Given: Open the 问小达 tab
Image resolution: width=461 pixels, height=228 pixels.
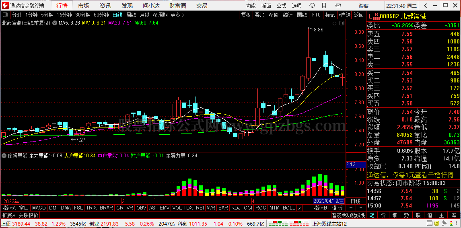Looking at the screenshot, I should pyautogui.click(x=151, y=6).
